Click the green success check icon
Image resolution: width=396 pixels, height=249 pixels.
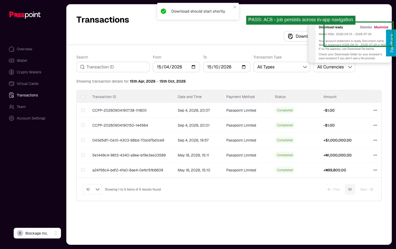coord(163,11)
